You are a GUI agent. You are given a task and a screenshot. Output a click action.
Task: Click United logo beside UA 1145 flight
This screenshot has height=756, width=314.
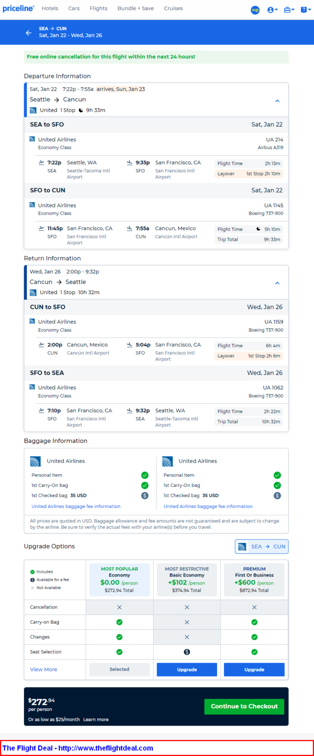32,205
